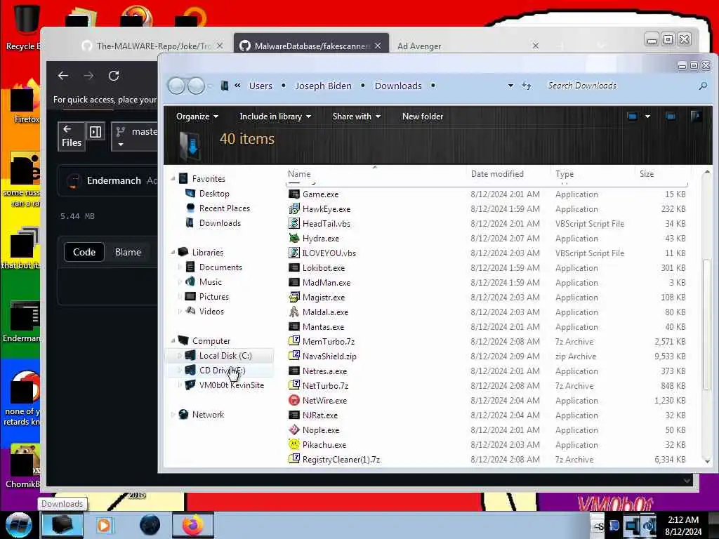The height and width of the screenshot is (539, 719).
Task: Collapse Favorites tree group
Action: tap(173, 178)
